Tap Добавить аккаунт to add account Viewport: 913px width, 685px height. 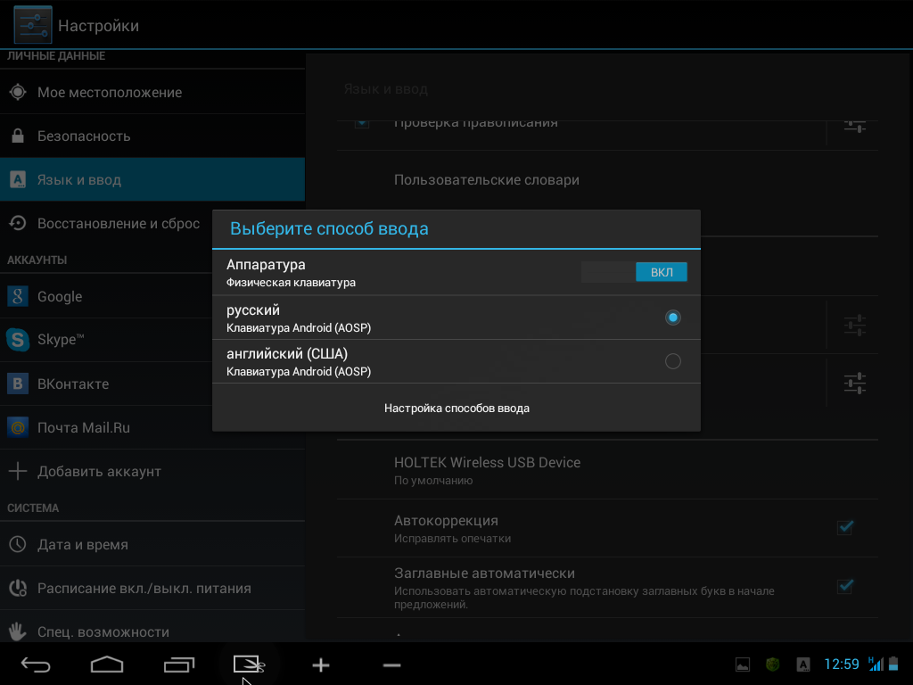click(x=98, y=472)
